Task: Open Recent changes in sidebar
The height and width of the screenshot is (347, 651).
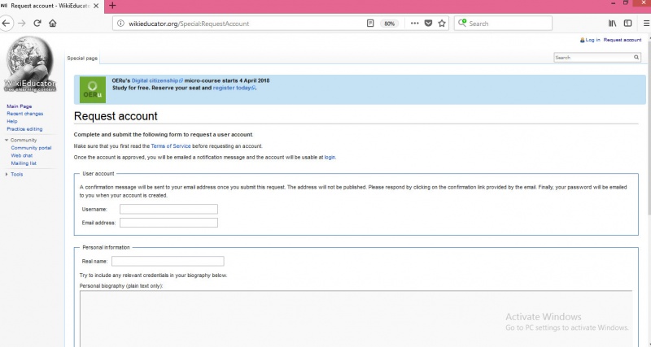Action: [x=25, y=114]
